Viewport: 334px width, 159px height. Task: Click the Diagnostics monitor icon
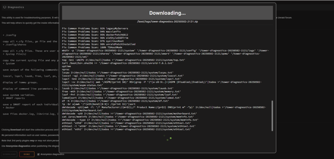click(x=4, y=7)
